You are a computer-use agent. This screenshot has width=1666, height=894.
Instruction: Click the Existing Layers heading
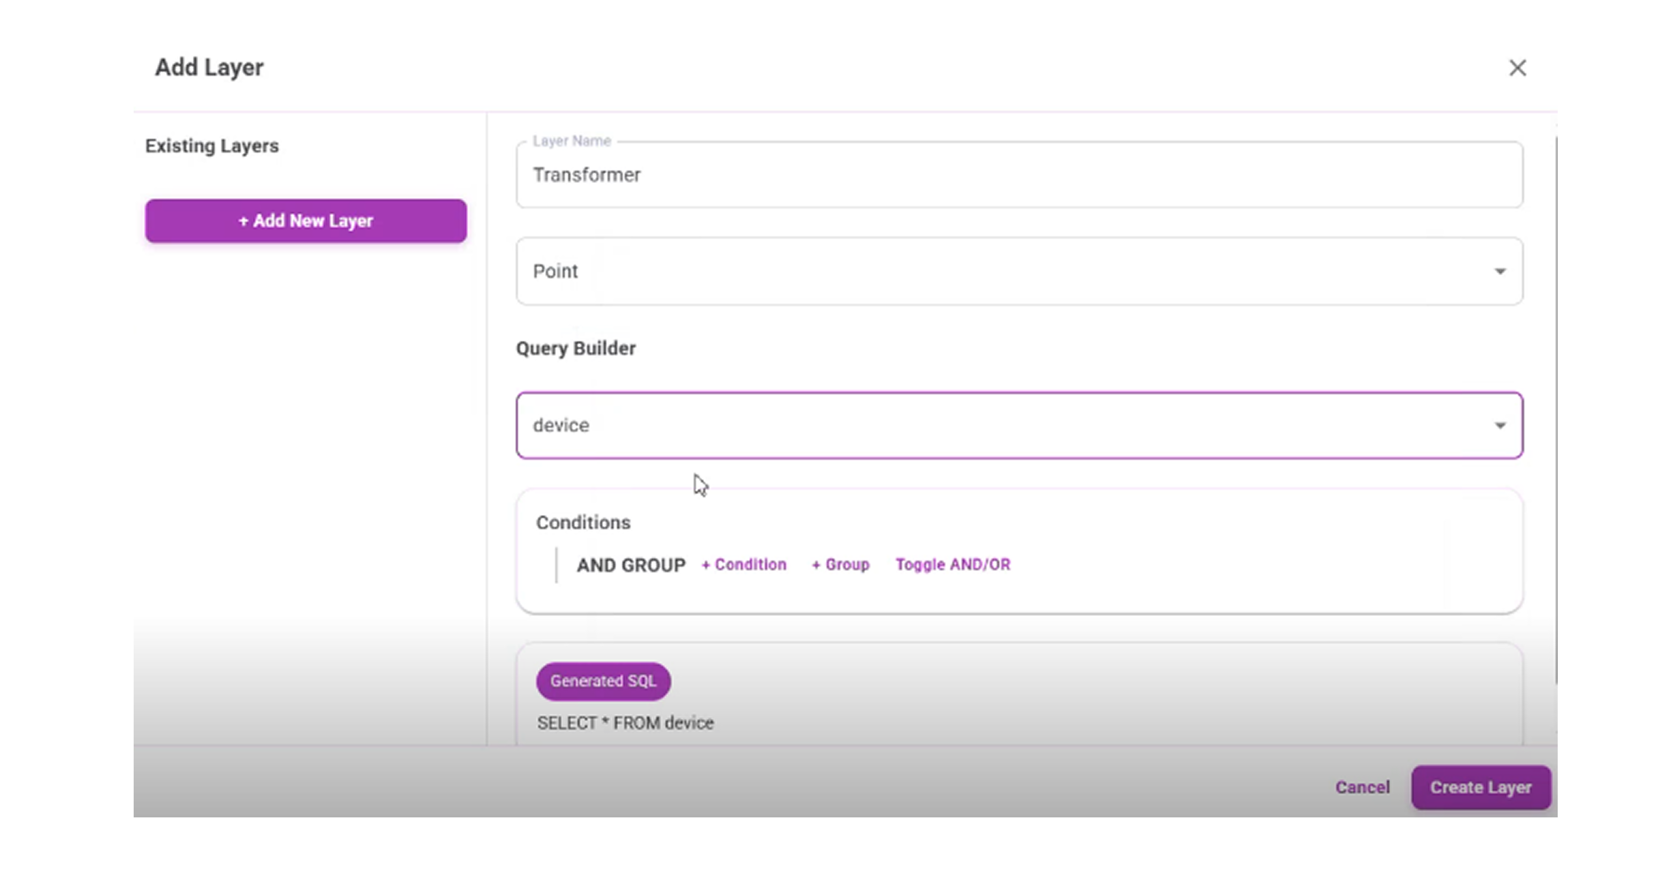click(212, 146)
